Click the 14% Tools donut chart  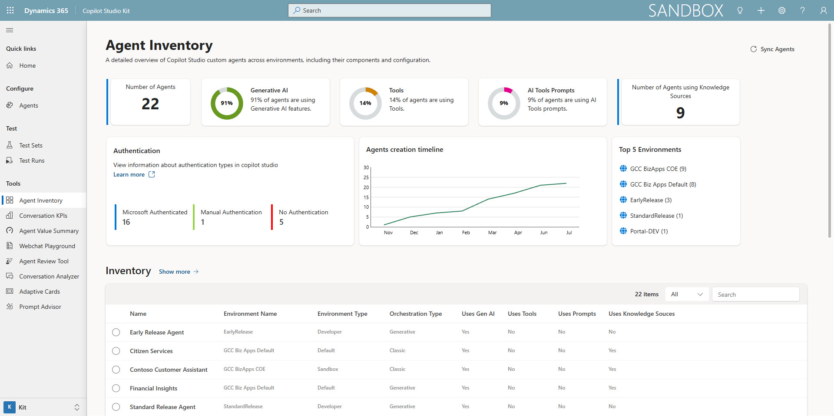pyautogui.click(x=365, y=103)
